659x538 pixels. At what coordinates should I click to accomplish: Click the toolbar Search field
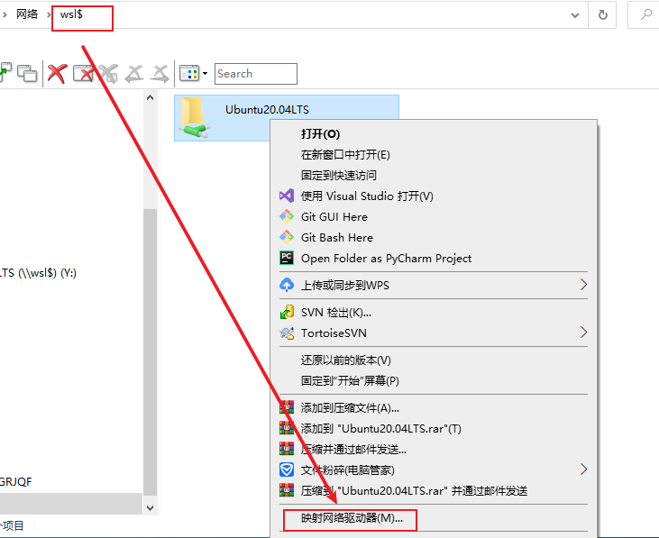(x=255, y=74)
